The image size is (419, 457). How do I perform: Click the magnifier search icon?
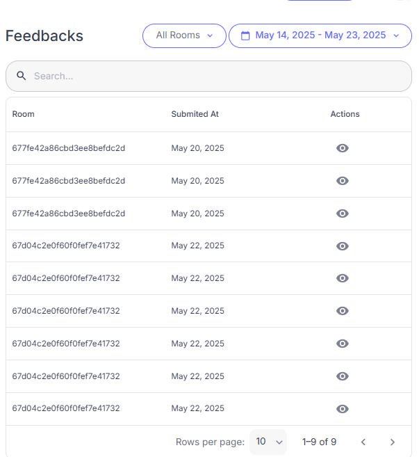coord(22,76)
